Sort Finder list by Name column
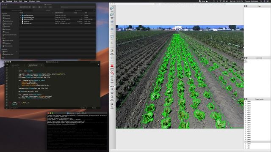The width and height of the screenshot is (271, 152). pyautogui.click(x=22, y=13)
